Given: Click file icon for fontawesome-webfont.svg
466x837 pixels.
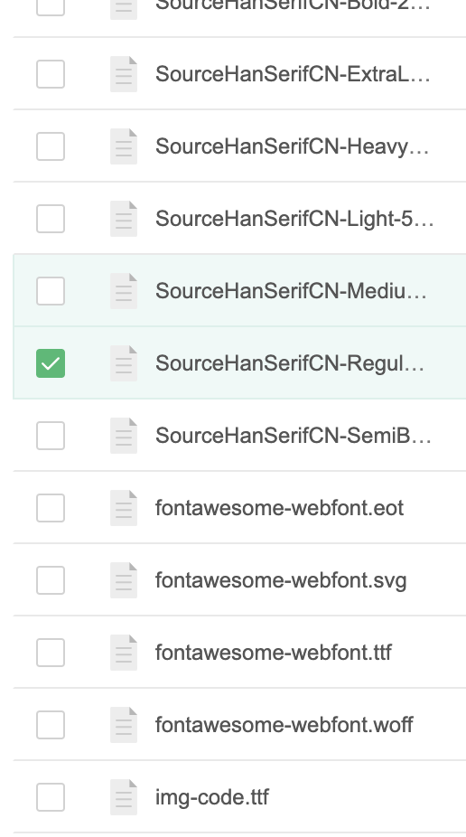Looking at the screenshot, I should (124, 580).
